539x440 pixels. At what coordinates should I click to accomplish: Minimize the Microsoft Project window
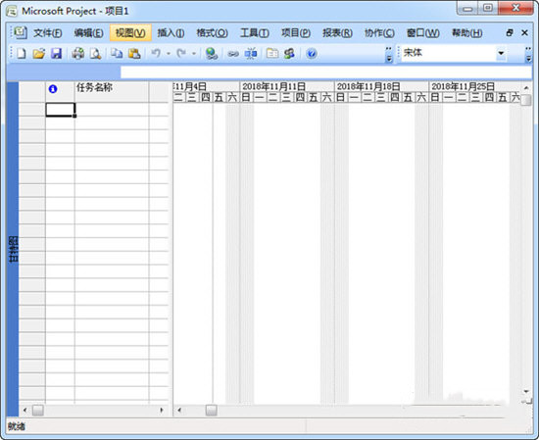[x=467, y=8]
